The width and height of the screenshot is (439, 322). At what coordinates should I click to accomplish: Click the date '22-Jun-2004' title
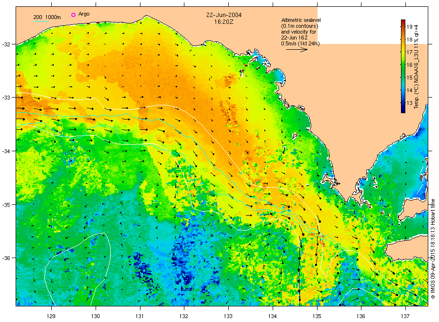[x=224, y=15]
